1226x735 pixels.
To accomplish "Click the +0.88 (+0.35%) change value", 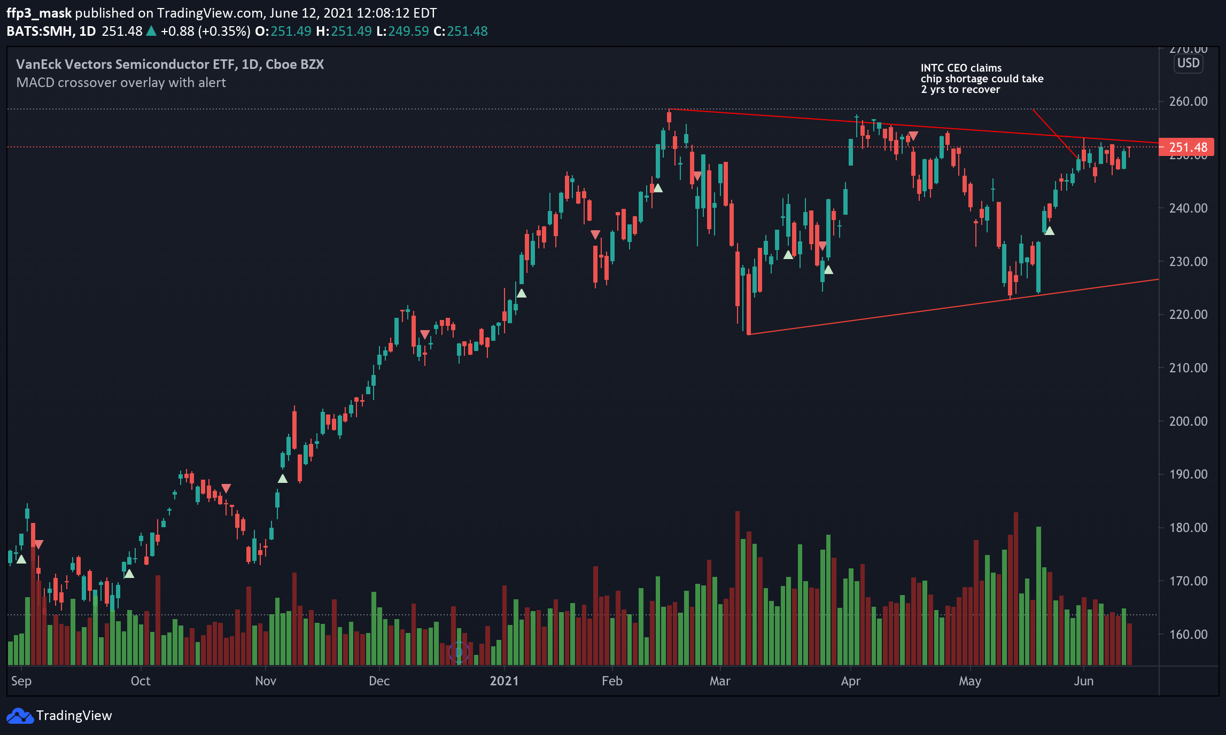I will point(206,31).
